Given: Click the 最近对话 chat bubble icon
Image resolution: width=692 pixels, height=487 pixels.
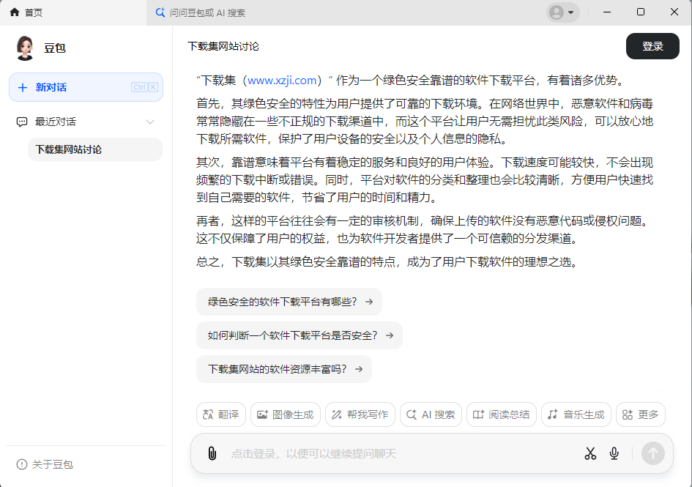Looking at the screenshot, I should pyautogui.click(x=22, y=122).
